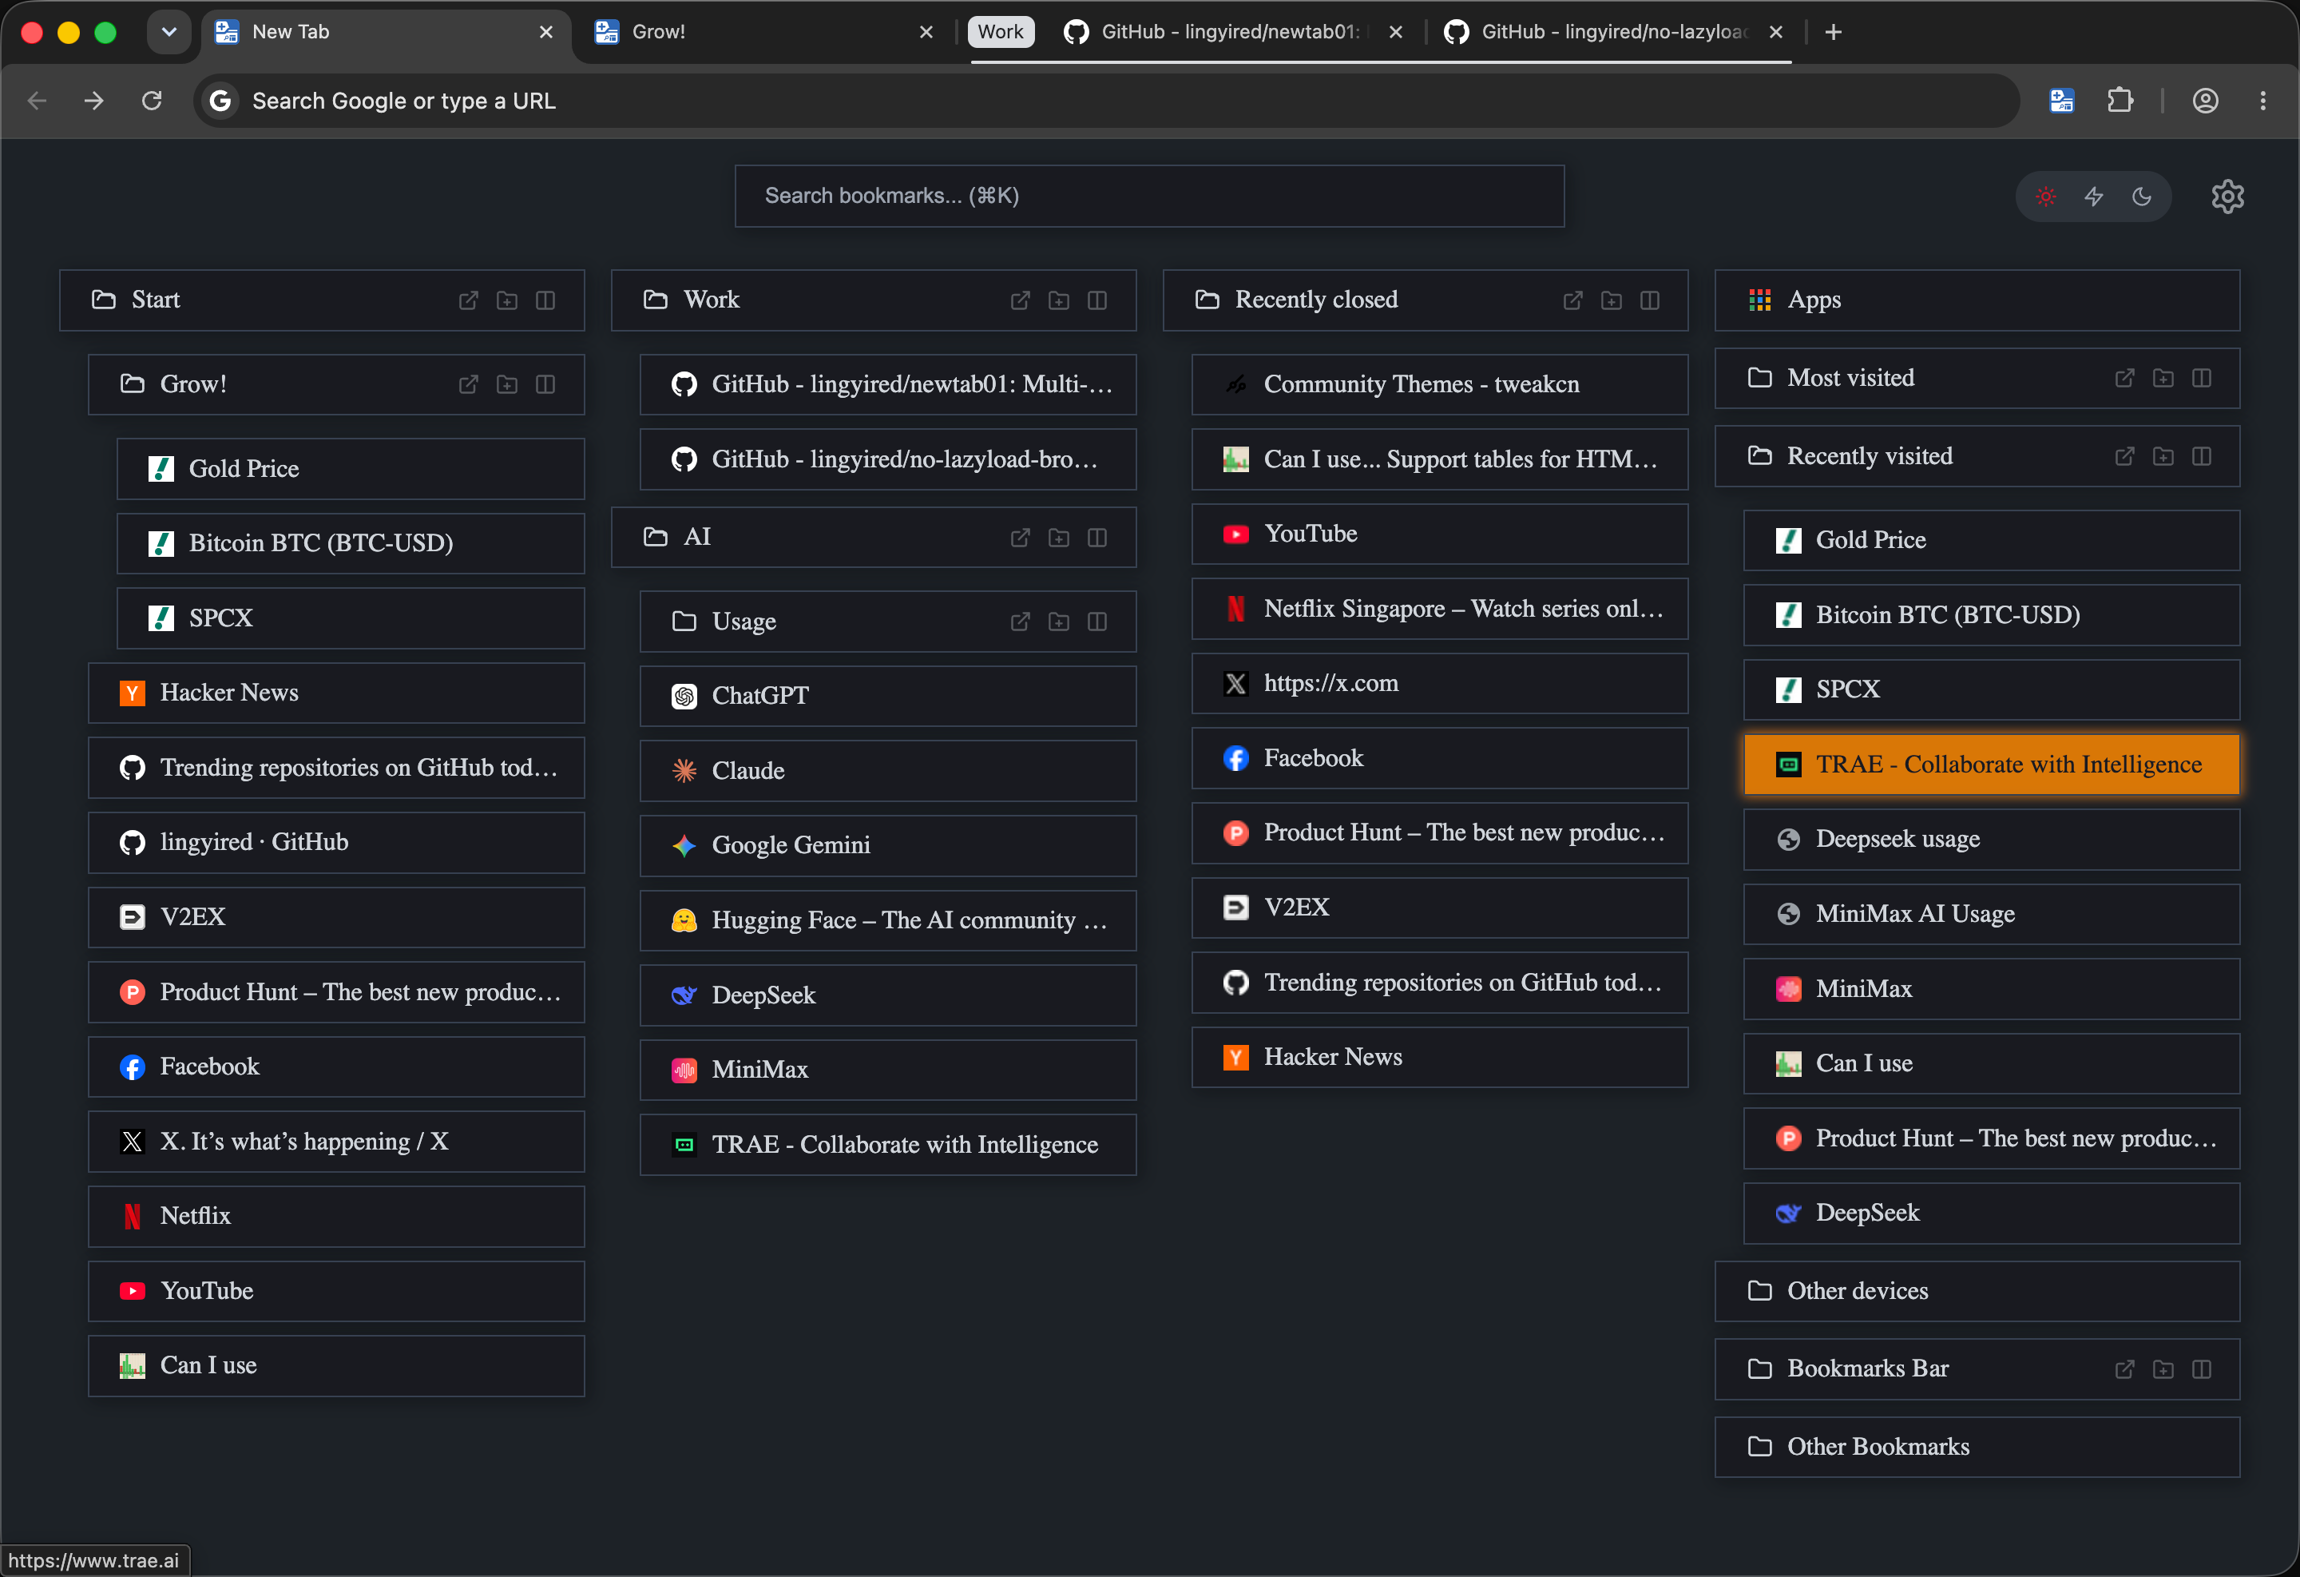Click the split-columns icon on the Start row
The height and width of the screenshot is (1577, 2300).
pyautogui.click(x=545, y=300)
